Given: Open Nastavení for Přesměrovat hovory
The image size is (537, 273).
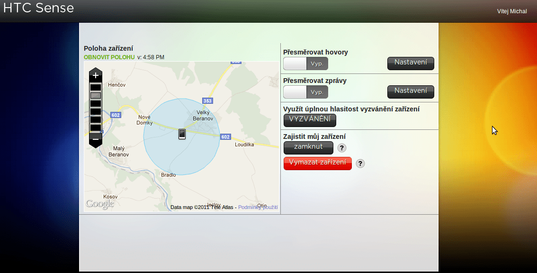Looking at the screenshot, I should click(411, 63).
